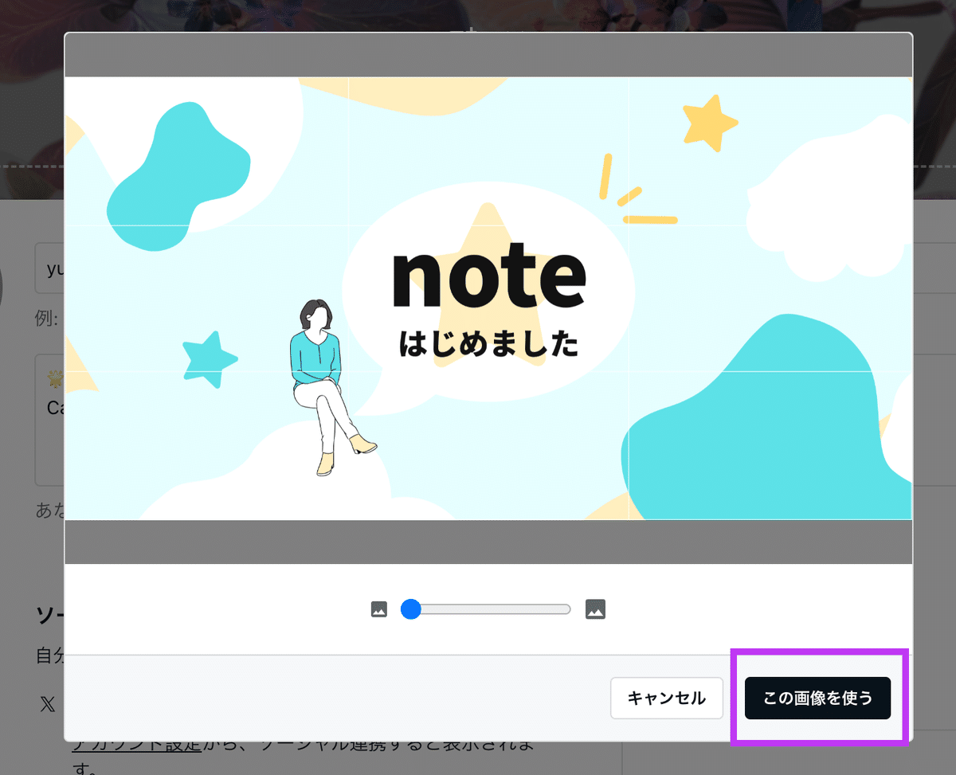Click the X (Twitter) social icon in background

pyautogui.click(x=48, y=704)
